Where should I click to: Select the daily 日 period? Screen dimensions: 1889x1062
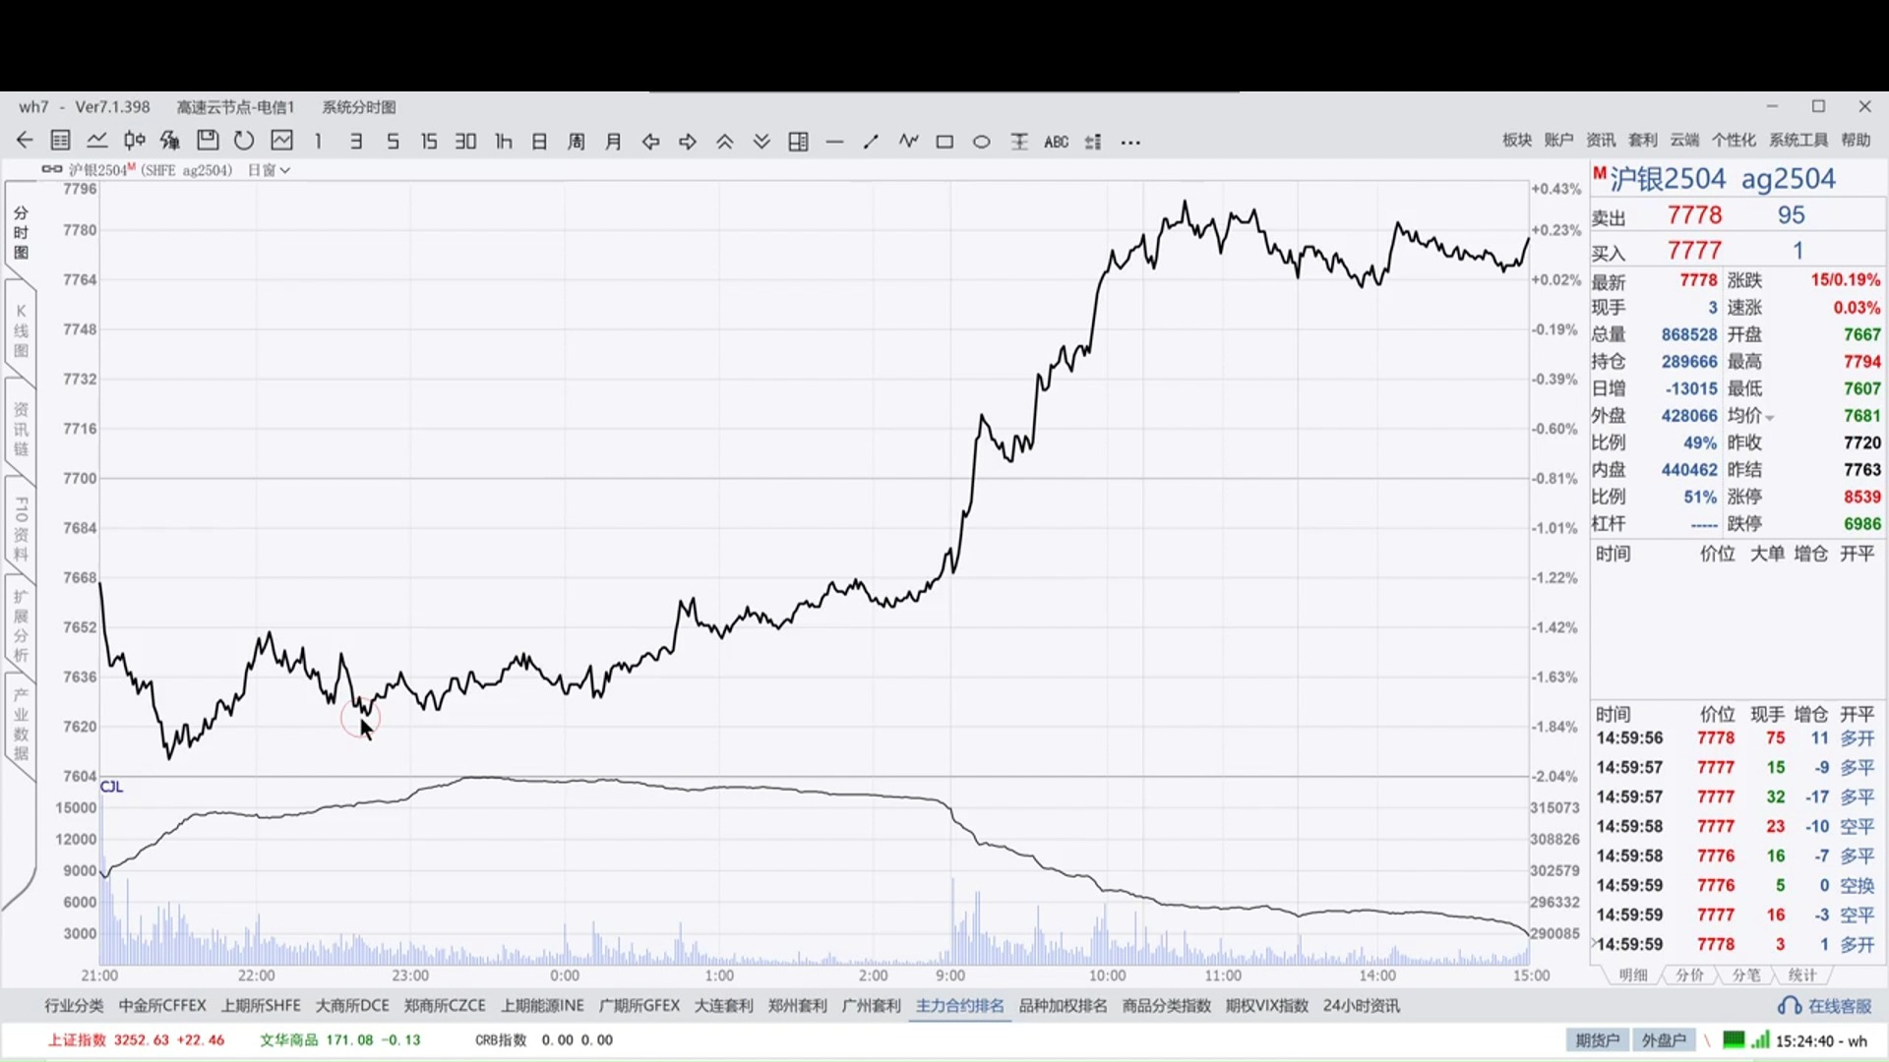539,142
